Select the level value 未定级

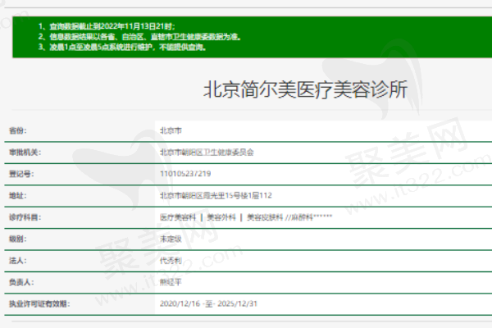[171, 239]
